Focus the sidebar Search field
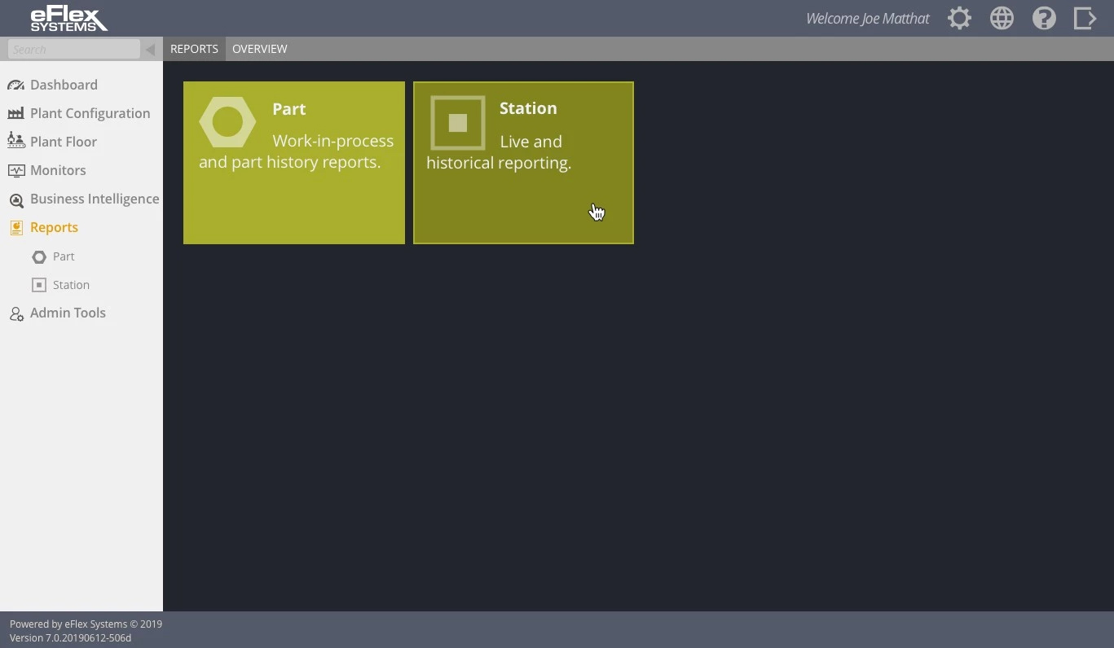Image resolution: width=1114 pixels, height=648 pixels. click(x=73, y=50)
